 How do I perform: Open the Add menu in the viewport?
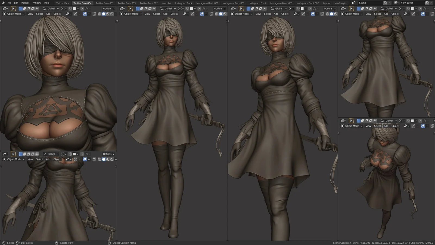coord(48,14)
